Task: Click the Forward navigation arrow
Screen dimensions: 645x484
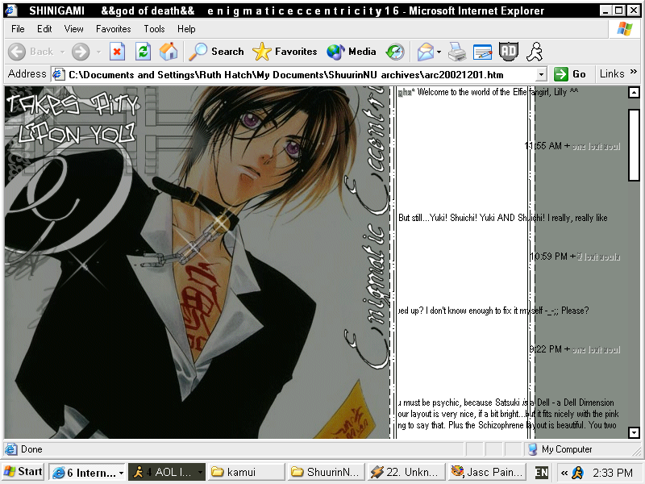Action: (81, 52)
